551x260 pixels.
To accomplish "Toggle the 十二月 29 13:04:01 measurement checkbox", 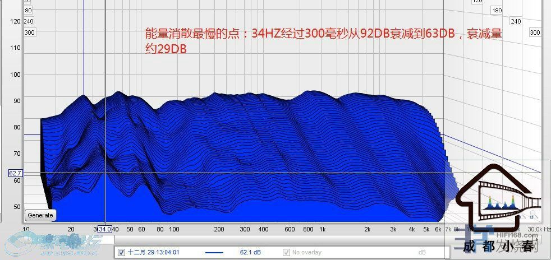I will 122,253.
